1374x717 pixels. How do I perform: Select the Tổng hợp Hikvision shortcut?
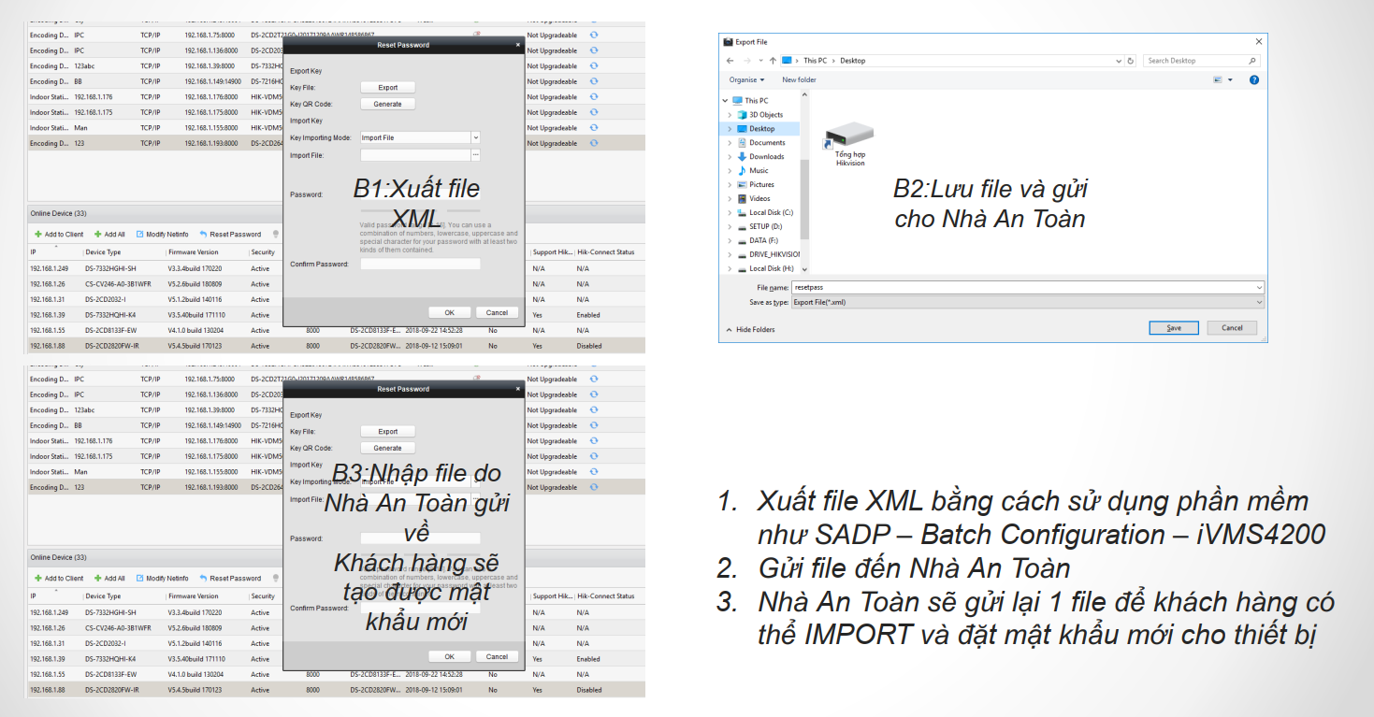coord(850,143)
